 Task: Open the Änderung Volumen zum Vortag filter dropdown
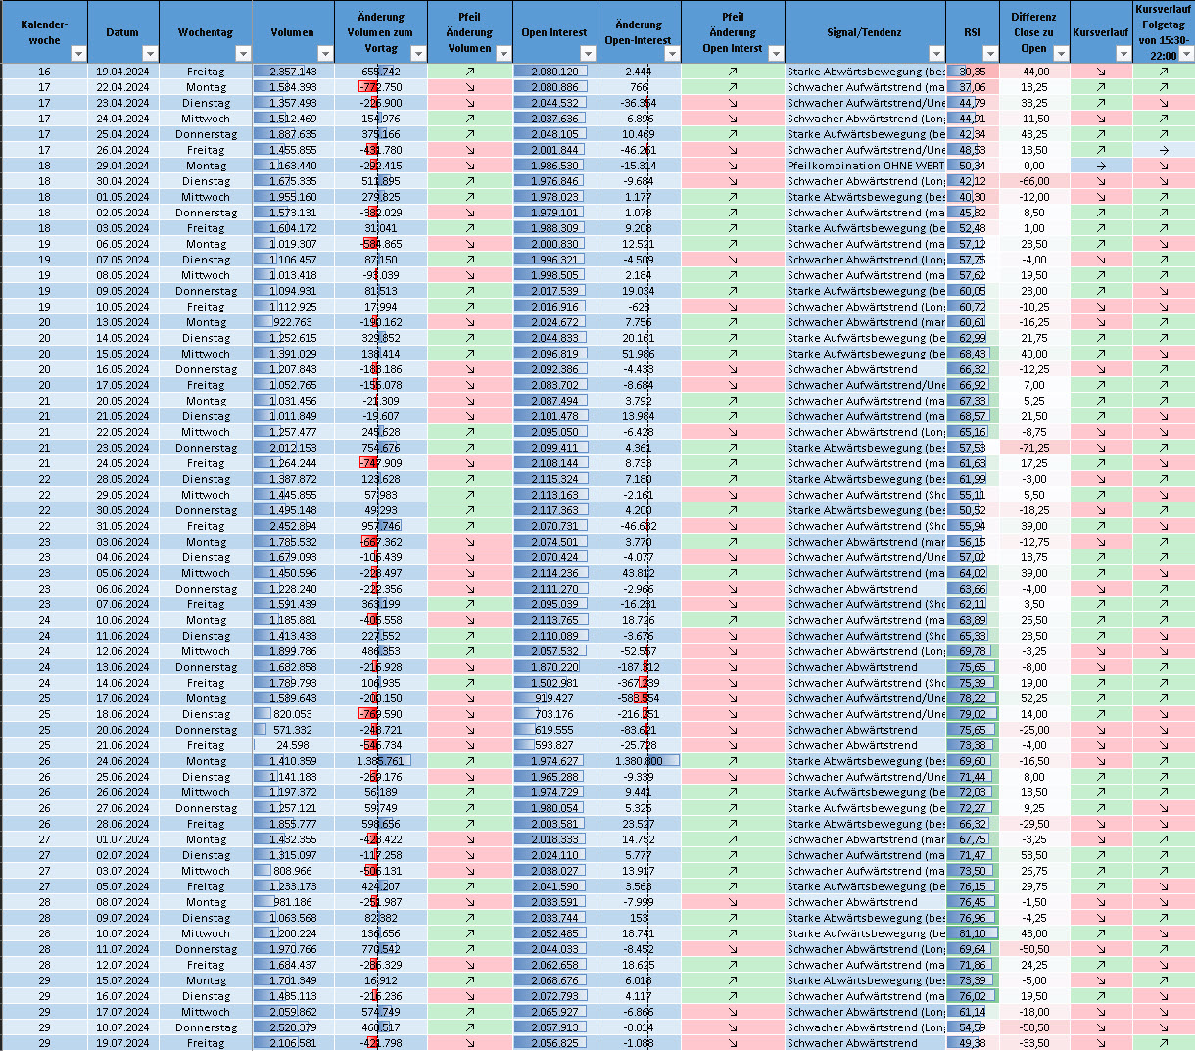pyautogui.click(x=419, y=54)
